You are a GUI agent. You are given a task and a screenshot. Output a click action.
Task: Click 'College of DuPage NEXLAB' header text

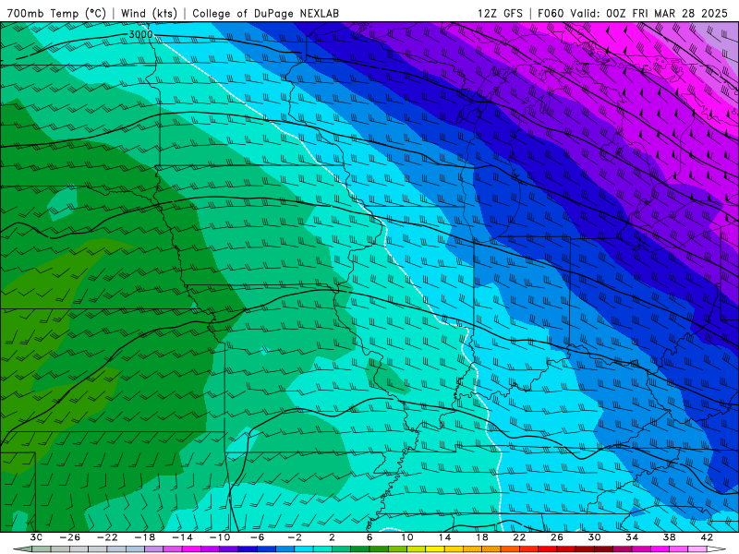265,13
